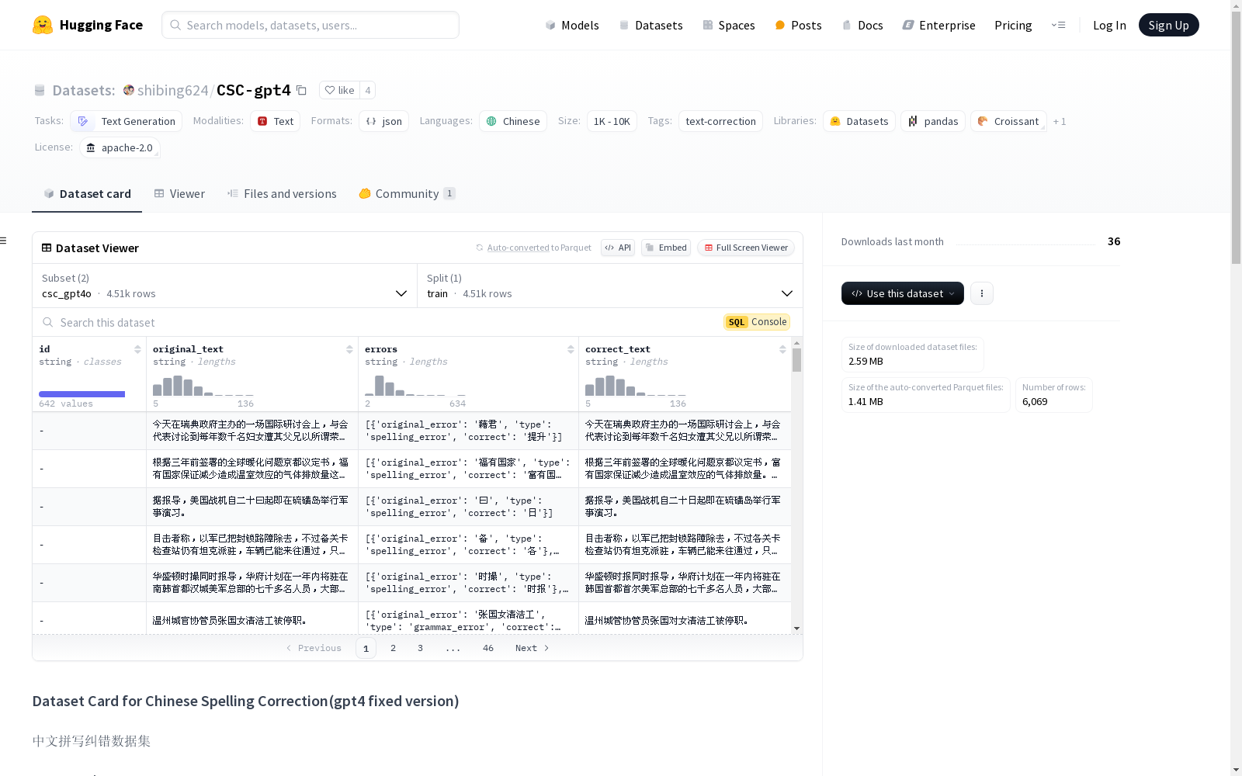Click the table vertical scrollbar thumb

coord(796,360)
